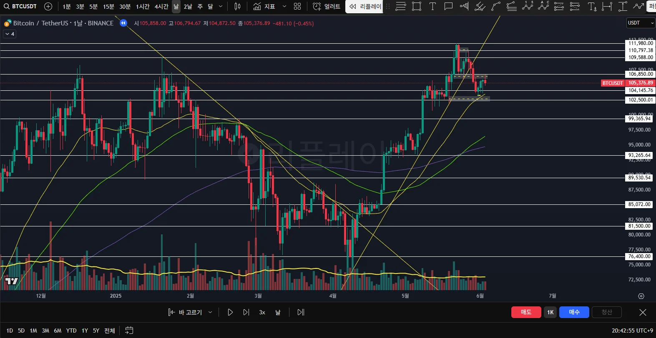Toggle the 리플레이 bar replay mode
656x338 pixels.
[365, 6]
